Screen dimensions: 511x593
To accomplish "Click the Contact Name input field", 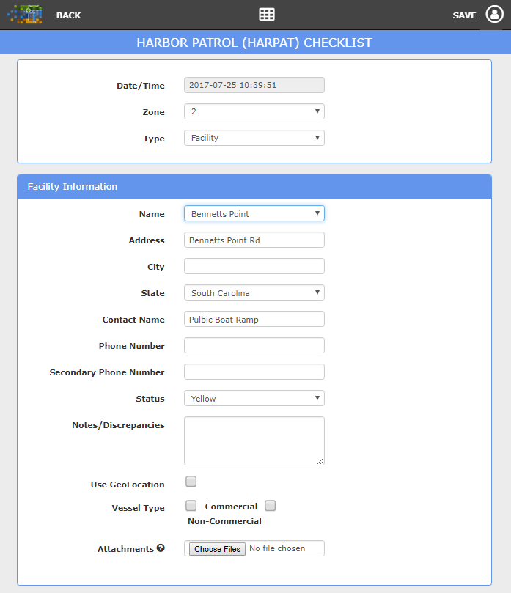I will pos(254,319).
